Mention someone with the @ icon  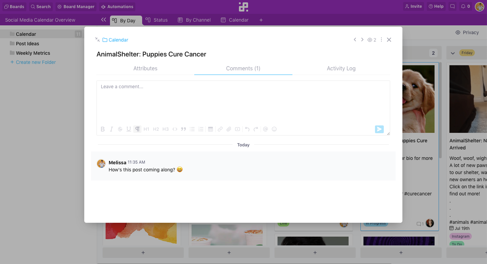coord(265,129)
